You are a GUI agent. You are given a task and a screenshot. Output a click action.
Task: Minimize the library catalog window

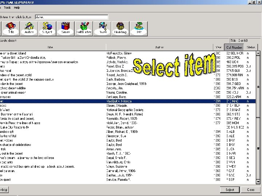pyautogui.click(x=250, y=2)
